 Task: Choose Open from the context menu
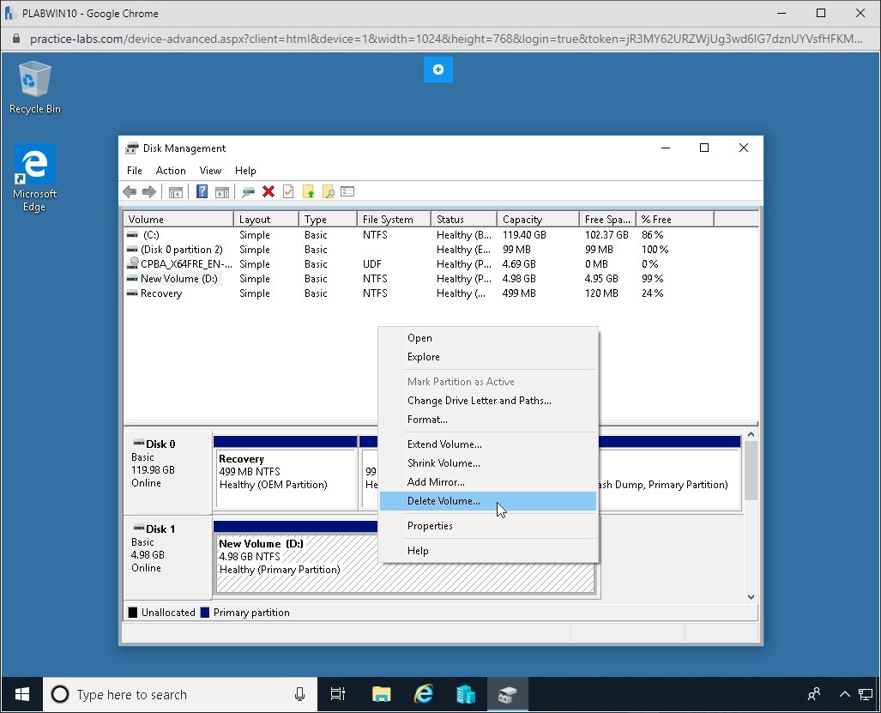tap(488, 338)
